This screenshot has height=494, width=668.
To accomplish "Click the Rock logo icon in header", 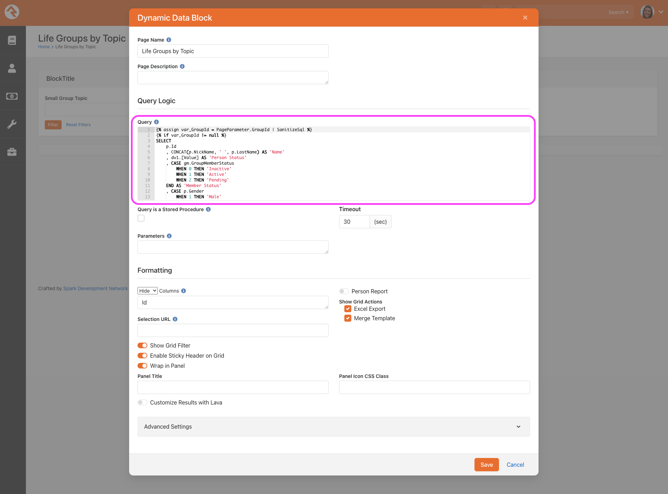I will 12,12.
